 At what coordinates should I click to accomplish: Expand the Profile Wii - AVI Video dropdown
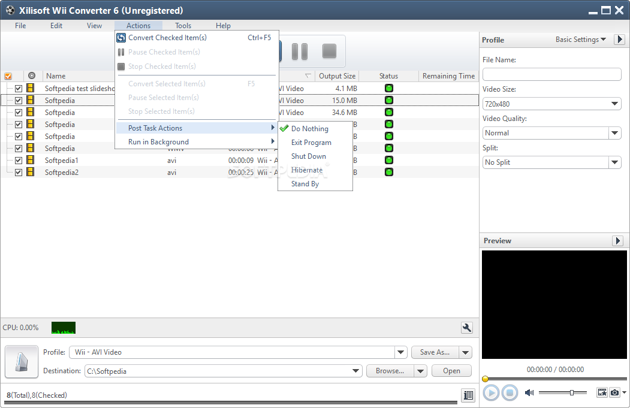click(x=400, y=352)
